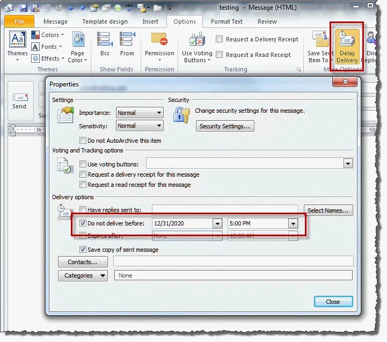The height and width of the screenshot is (342, 387).
Task: Open the theme Colors menu
Action: coord(48,35)
